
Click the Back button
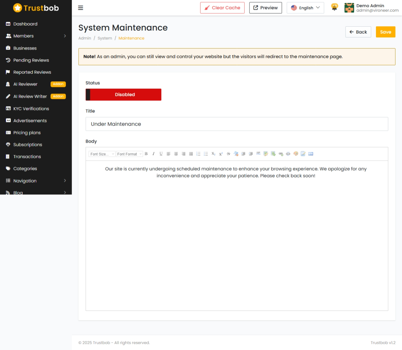(358, 32)
